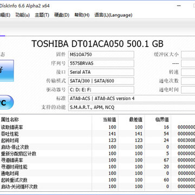Select the 起转重试次数 attribute row
This screenshot has height=195, width=195.
pyautogui.click(x=97, y=180)
